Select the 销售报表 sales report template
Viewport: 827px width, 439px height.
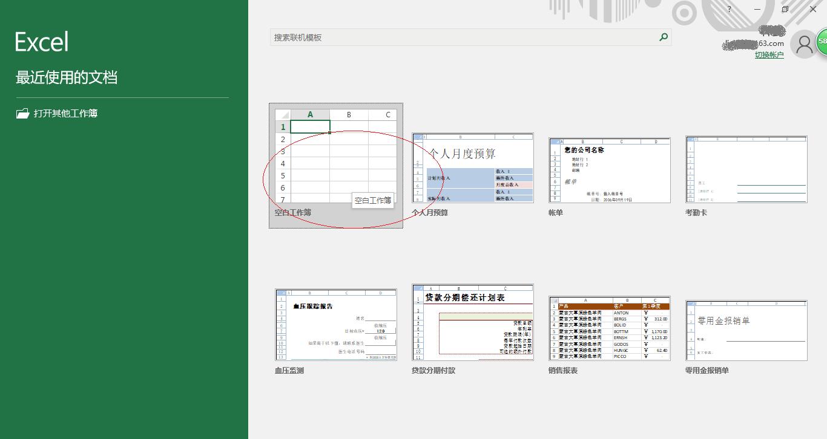tap(609, 327)
